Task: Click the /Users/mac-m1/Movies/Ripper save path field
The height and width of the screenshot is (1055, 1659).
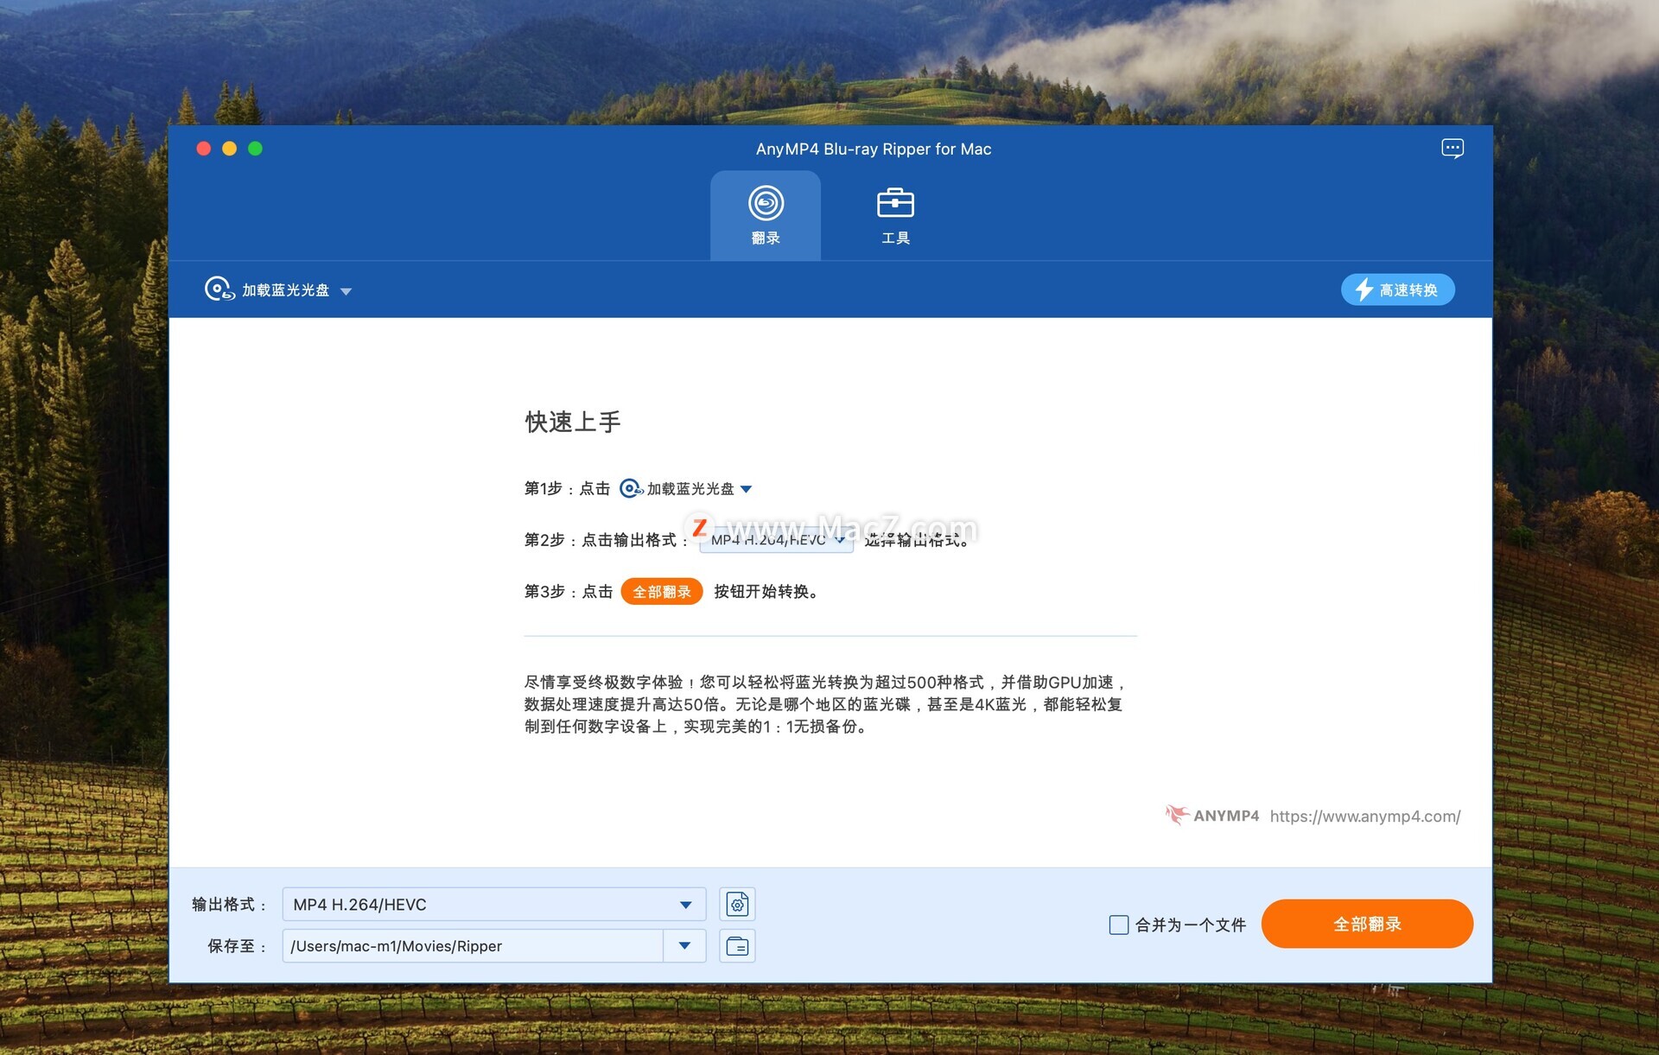Action: tap(472, 946)
